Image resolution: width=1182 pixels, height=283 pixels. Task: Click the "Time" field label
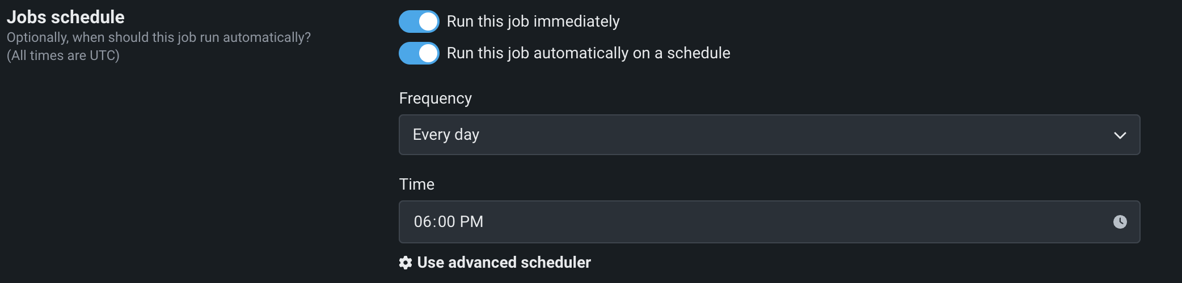coord(416,185)
